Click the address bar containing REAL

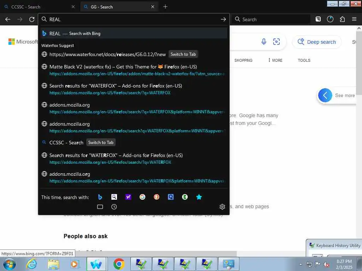pos(134,19)
